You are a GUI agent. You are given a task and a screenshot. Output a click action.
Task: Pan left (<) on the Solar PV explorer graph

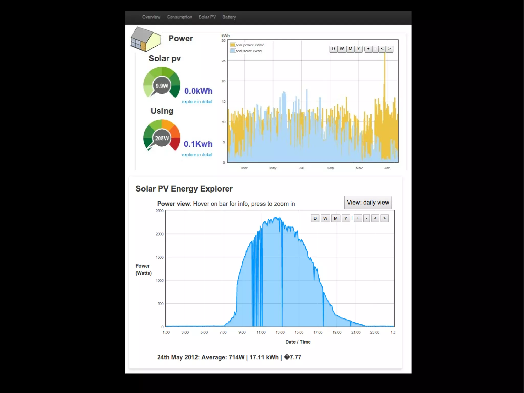(375, 218)
